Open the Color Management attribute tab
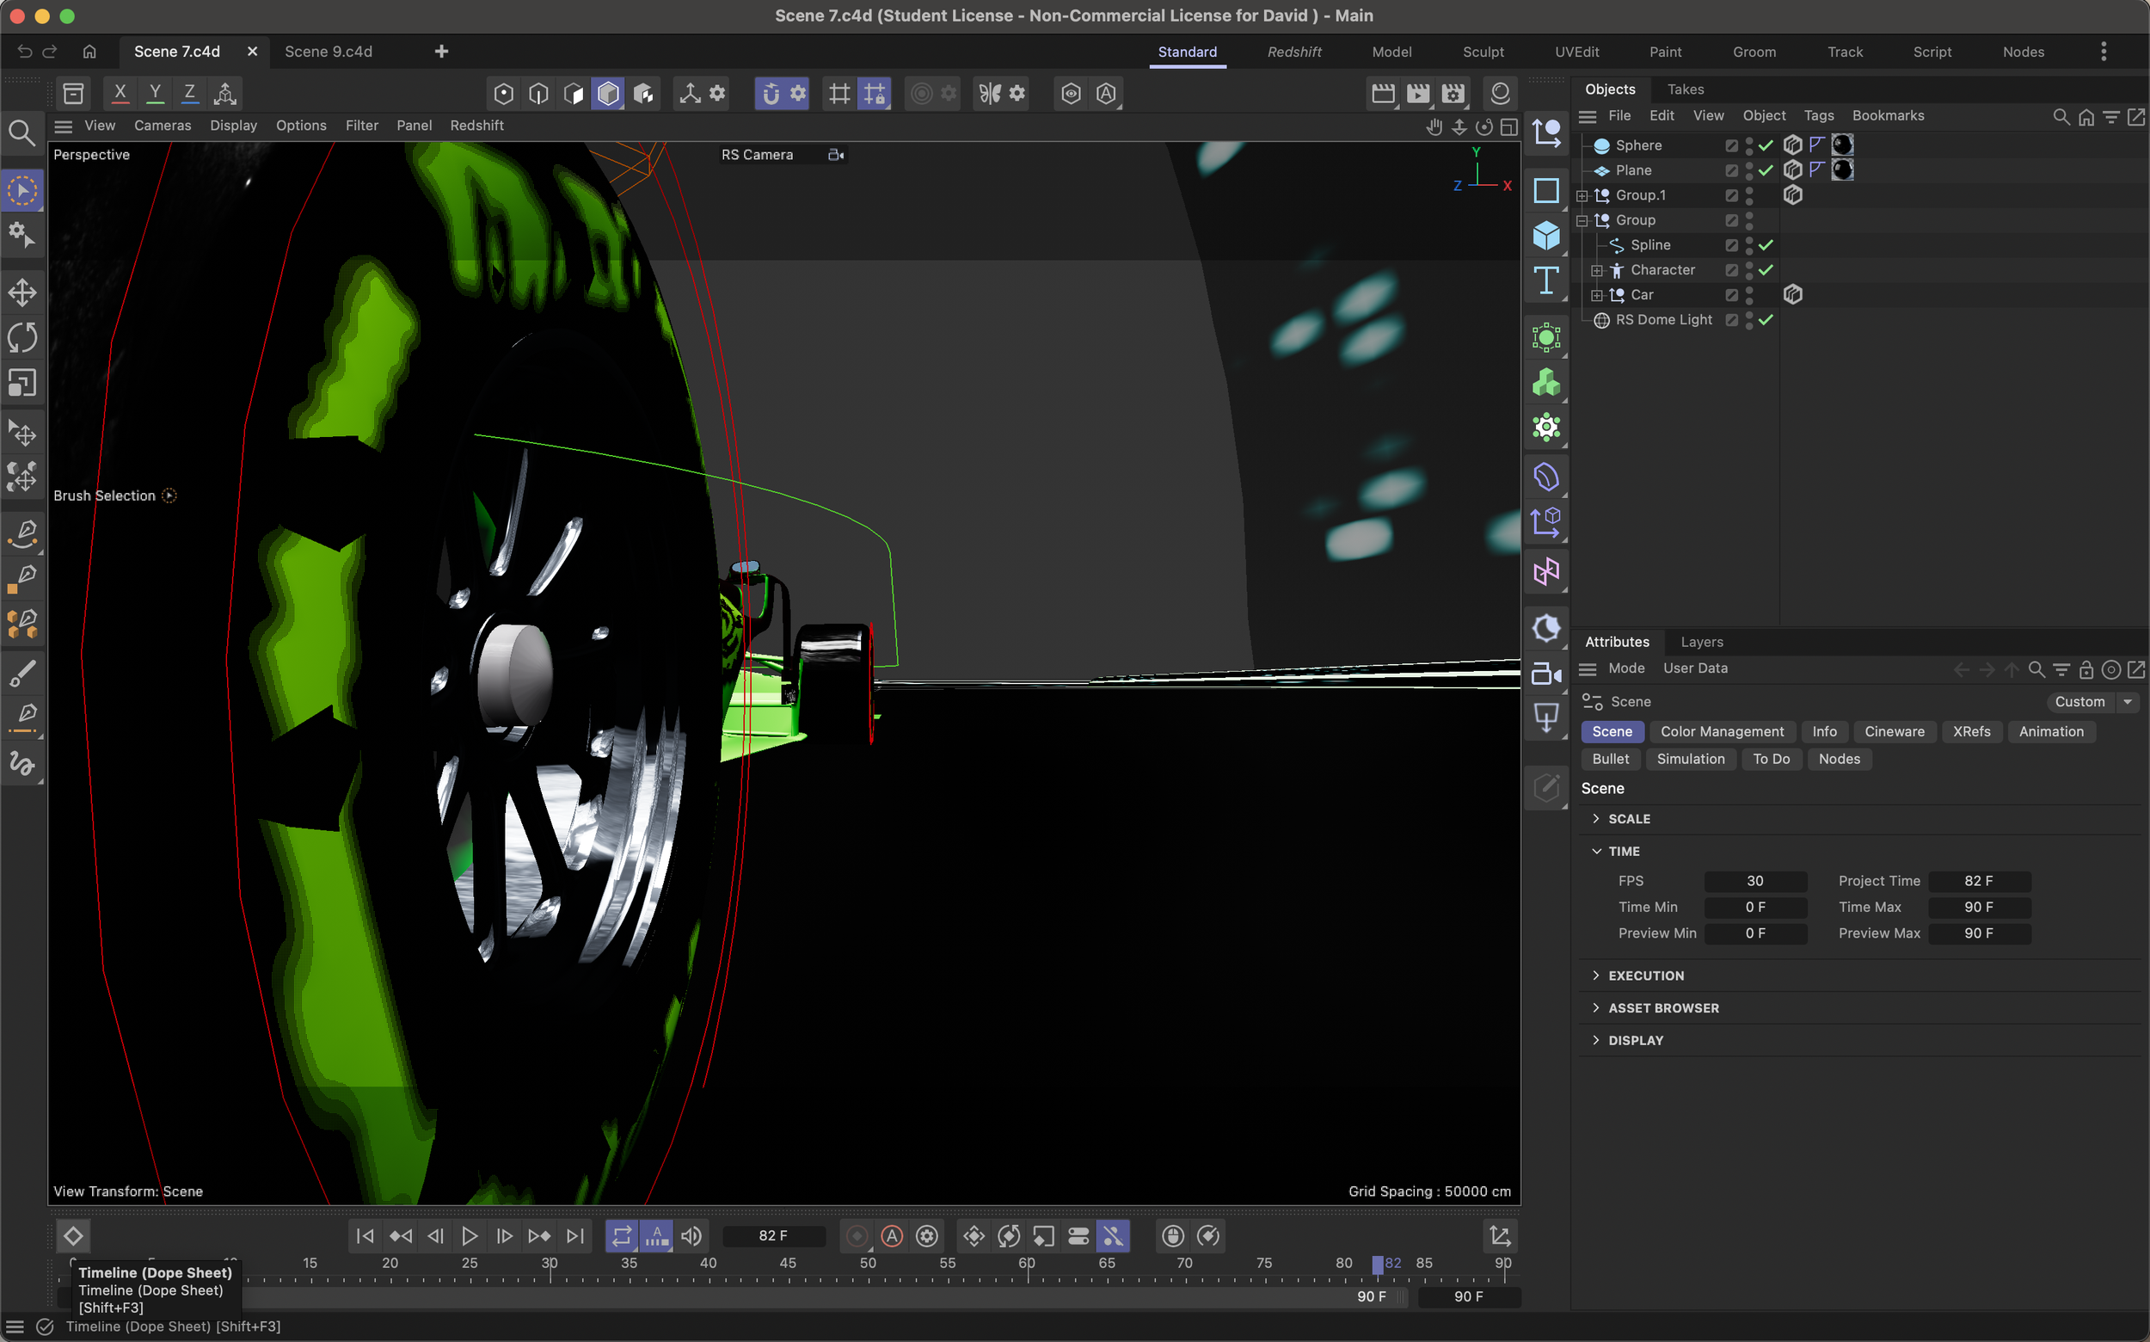2150x1342 pixels. pos(1722,731)
